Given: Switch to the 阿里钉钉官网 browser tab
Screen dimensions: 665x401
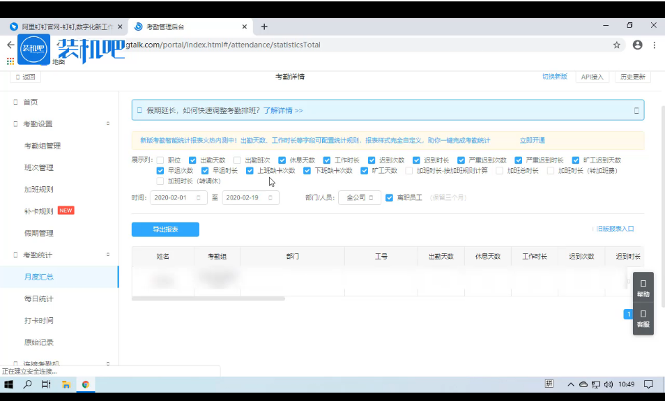Looking at the screenshot, I should tap(63, 27).
